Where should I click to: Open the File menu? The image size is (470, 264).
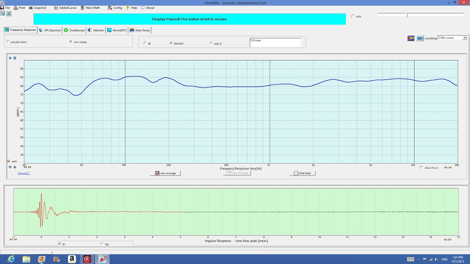pyautogui.click(x=5, y=8)
